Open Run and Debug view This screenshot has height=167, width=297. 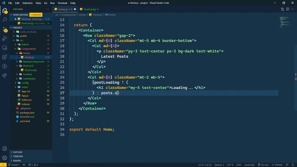pos(5,39)
